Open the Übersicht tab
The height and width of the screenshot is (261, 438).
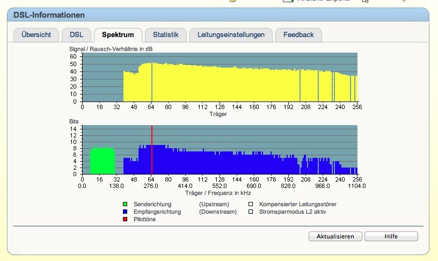click(36, 35)
